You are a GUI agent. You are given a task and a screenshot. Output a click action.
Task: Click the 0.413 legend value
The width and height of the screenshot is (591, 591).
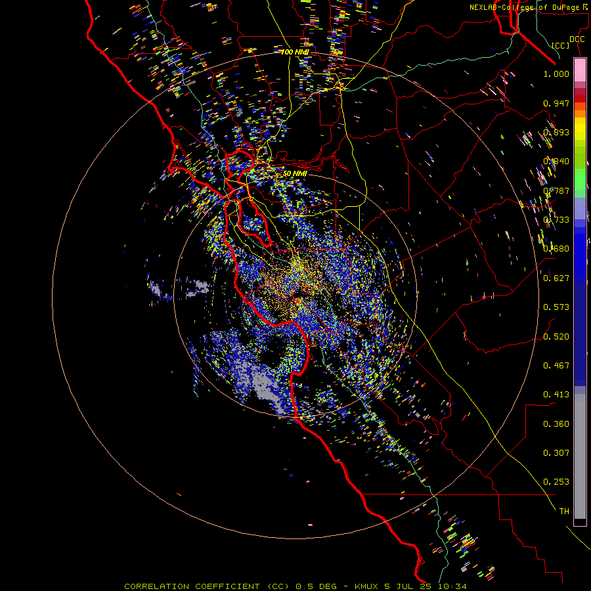[x=556, y=395]
